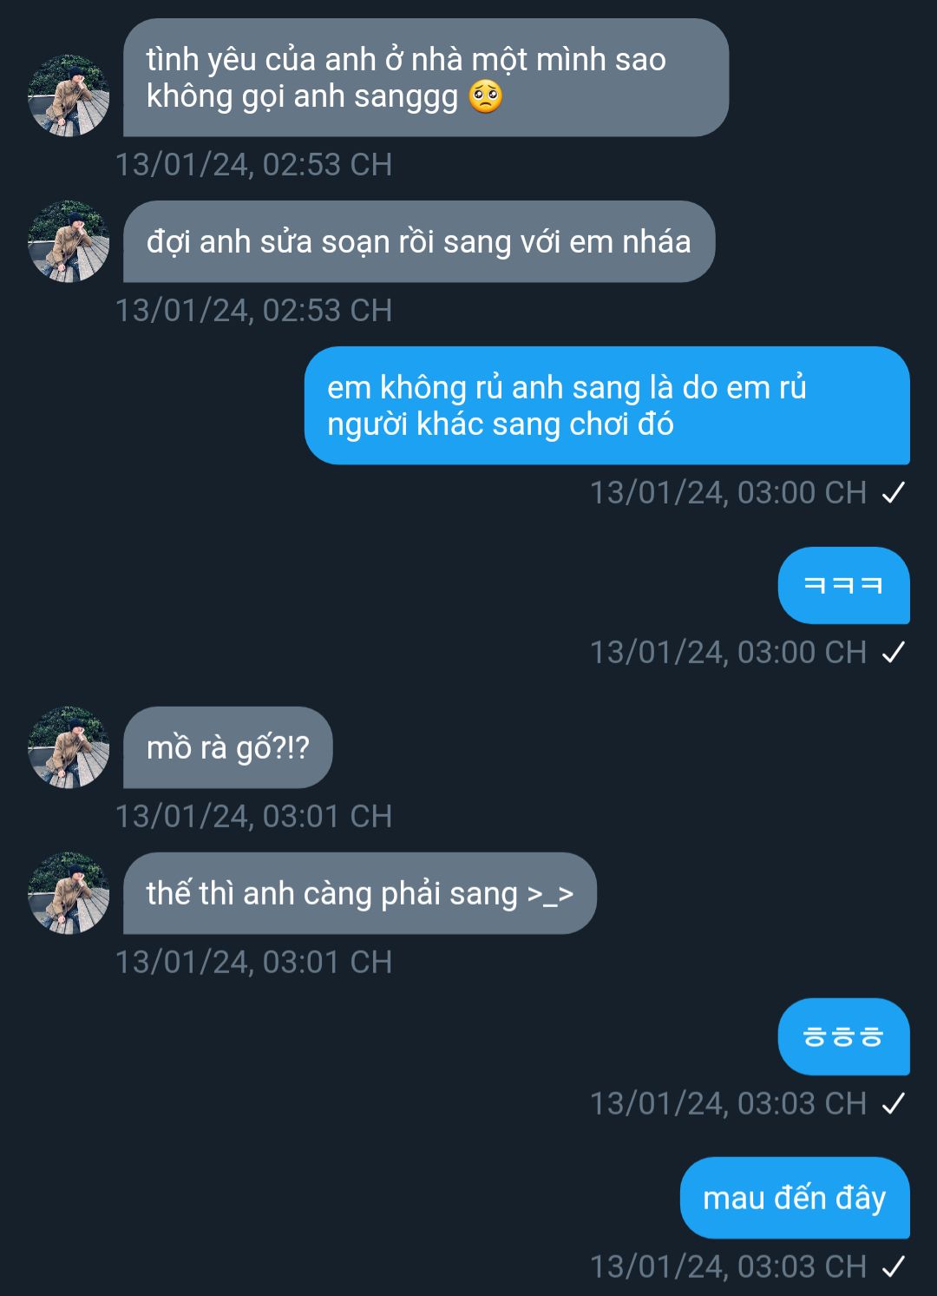The width and height of the screenshot is (937, 1296).
Task: Select the 'ㅋㅋㅋ' message bubble
Action: coord(844,585)
